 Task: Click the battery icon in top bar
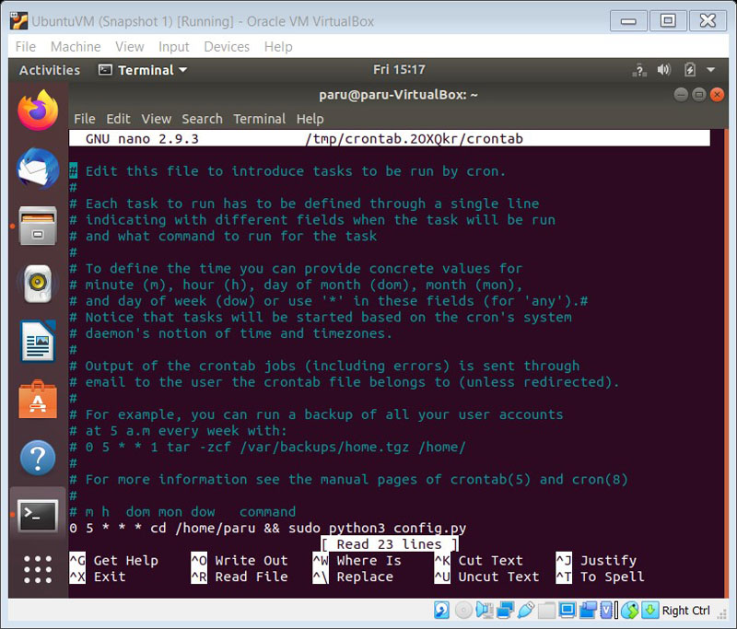pyautogui.click(x=689, y=70)
